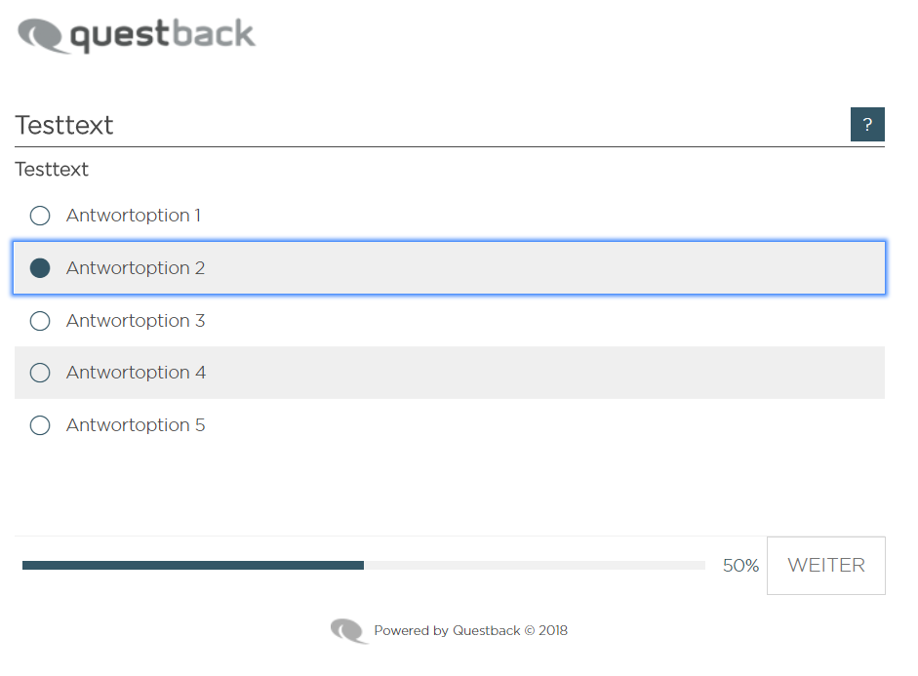Click the highlighted Antwortoption 2 row

point(449,268)
